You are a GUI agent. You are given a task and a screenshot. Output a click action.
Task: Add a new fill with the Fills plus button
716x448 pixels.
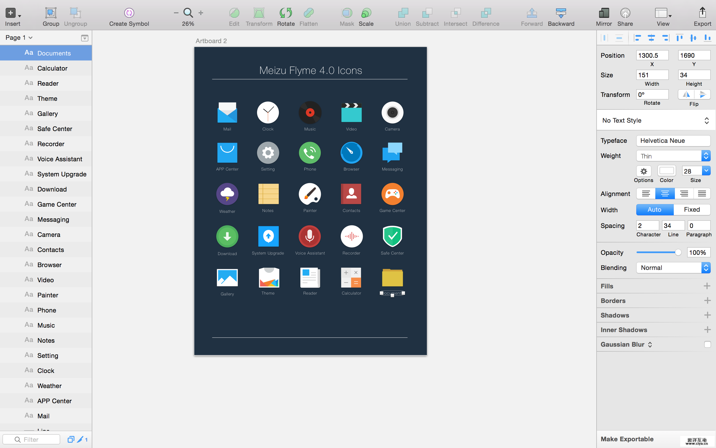[x=707, y=286]
